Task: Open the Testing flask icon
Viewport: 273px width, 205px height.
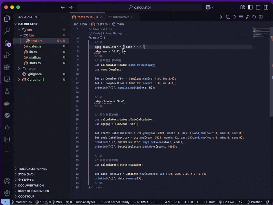Action: click(7, 91)
